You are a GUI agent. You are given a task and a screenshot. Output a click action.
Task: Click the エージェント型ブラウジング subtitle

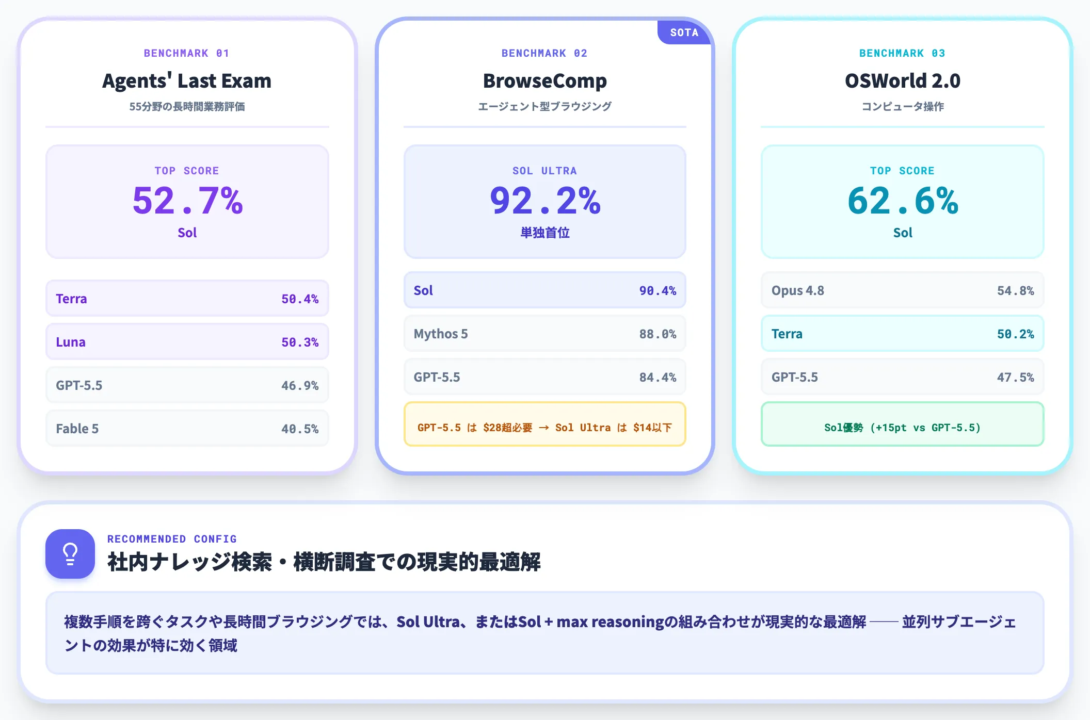click(545, 107)
